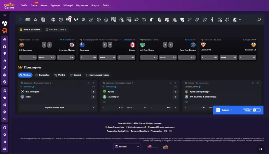Switch to the Расписание tab
Screen dimensions: 269x154
point(56,30)
